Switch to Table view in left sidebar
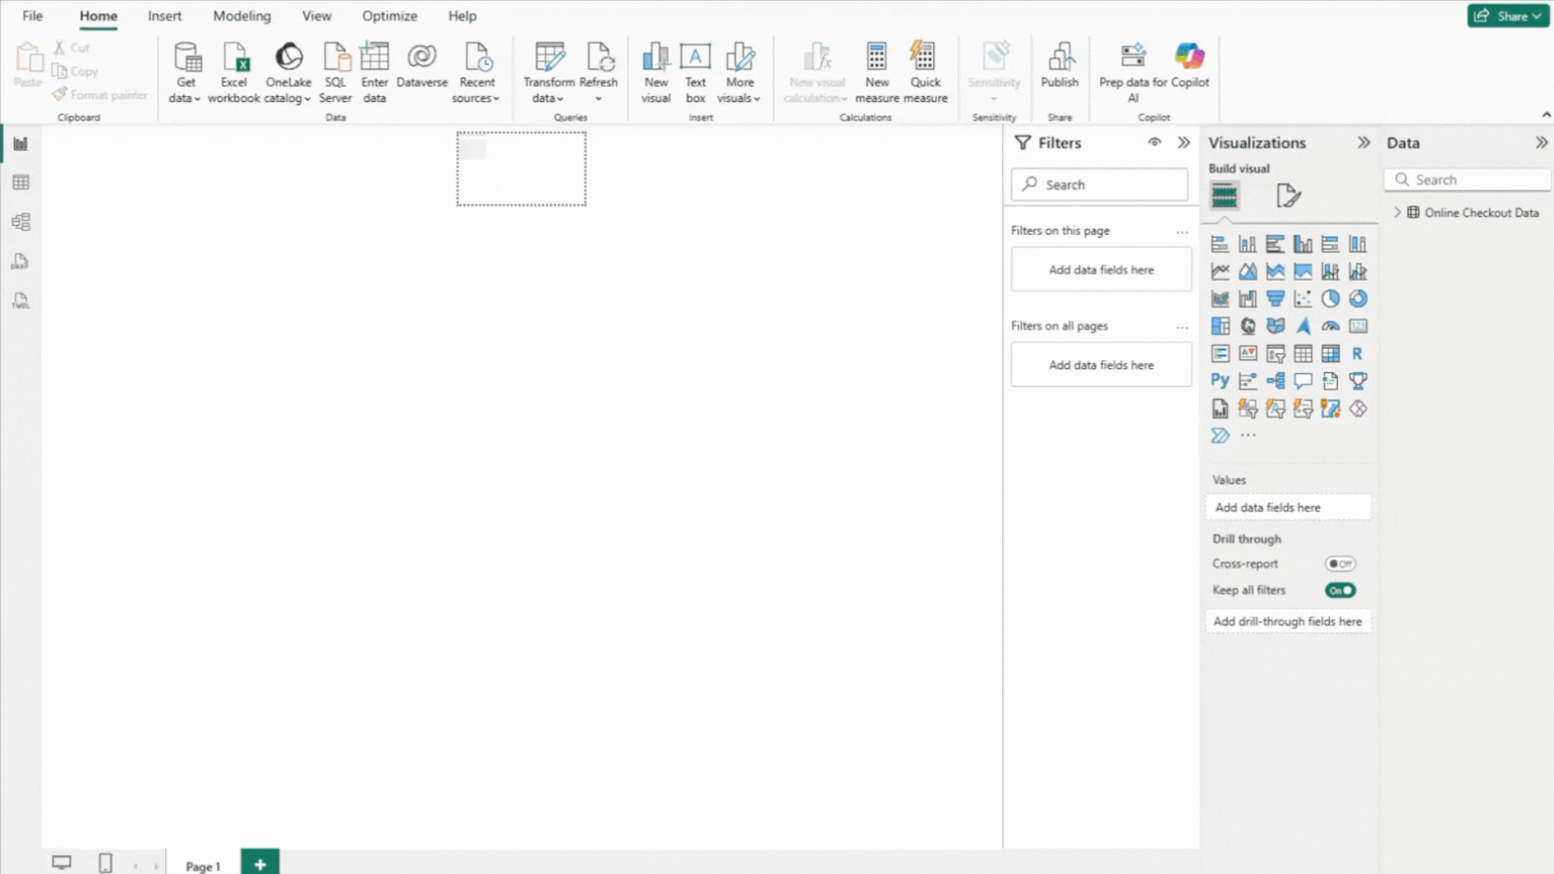This screenshot has height=874, width=1554. pyautogui.click(x=19, y=182)
